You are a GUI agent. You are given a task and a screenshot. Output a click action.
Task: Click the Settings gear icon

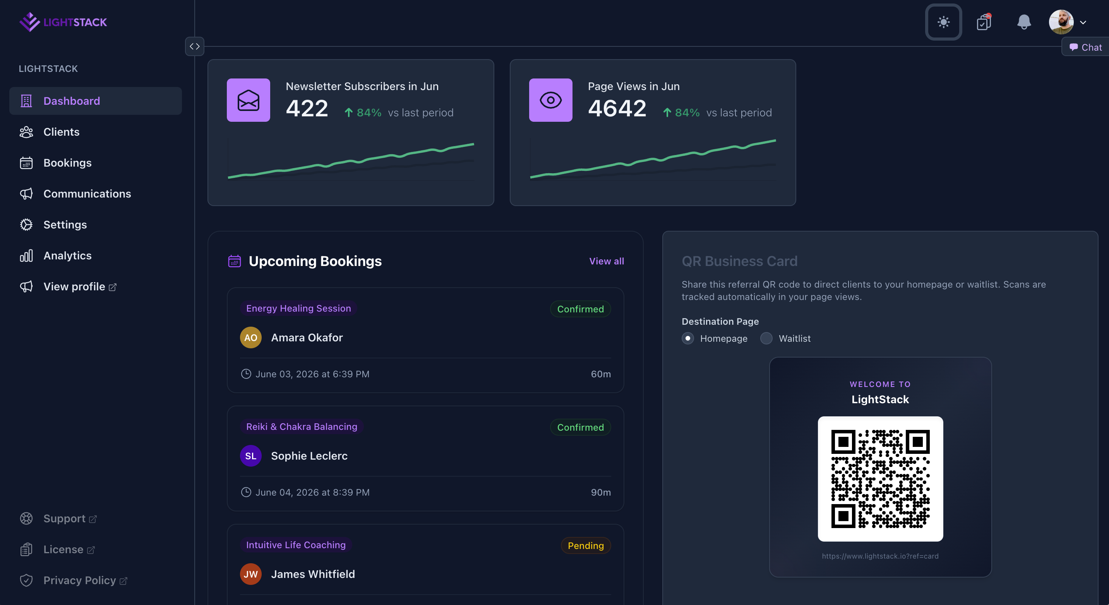(x=26, y=225)
